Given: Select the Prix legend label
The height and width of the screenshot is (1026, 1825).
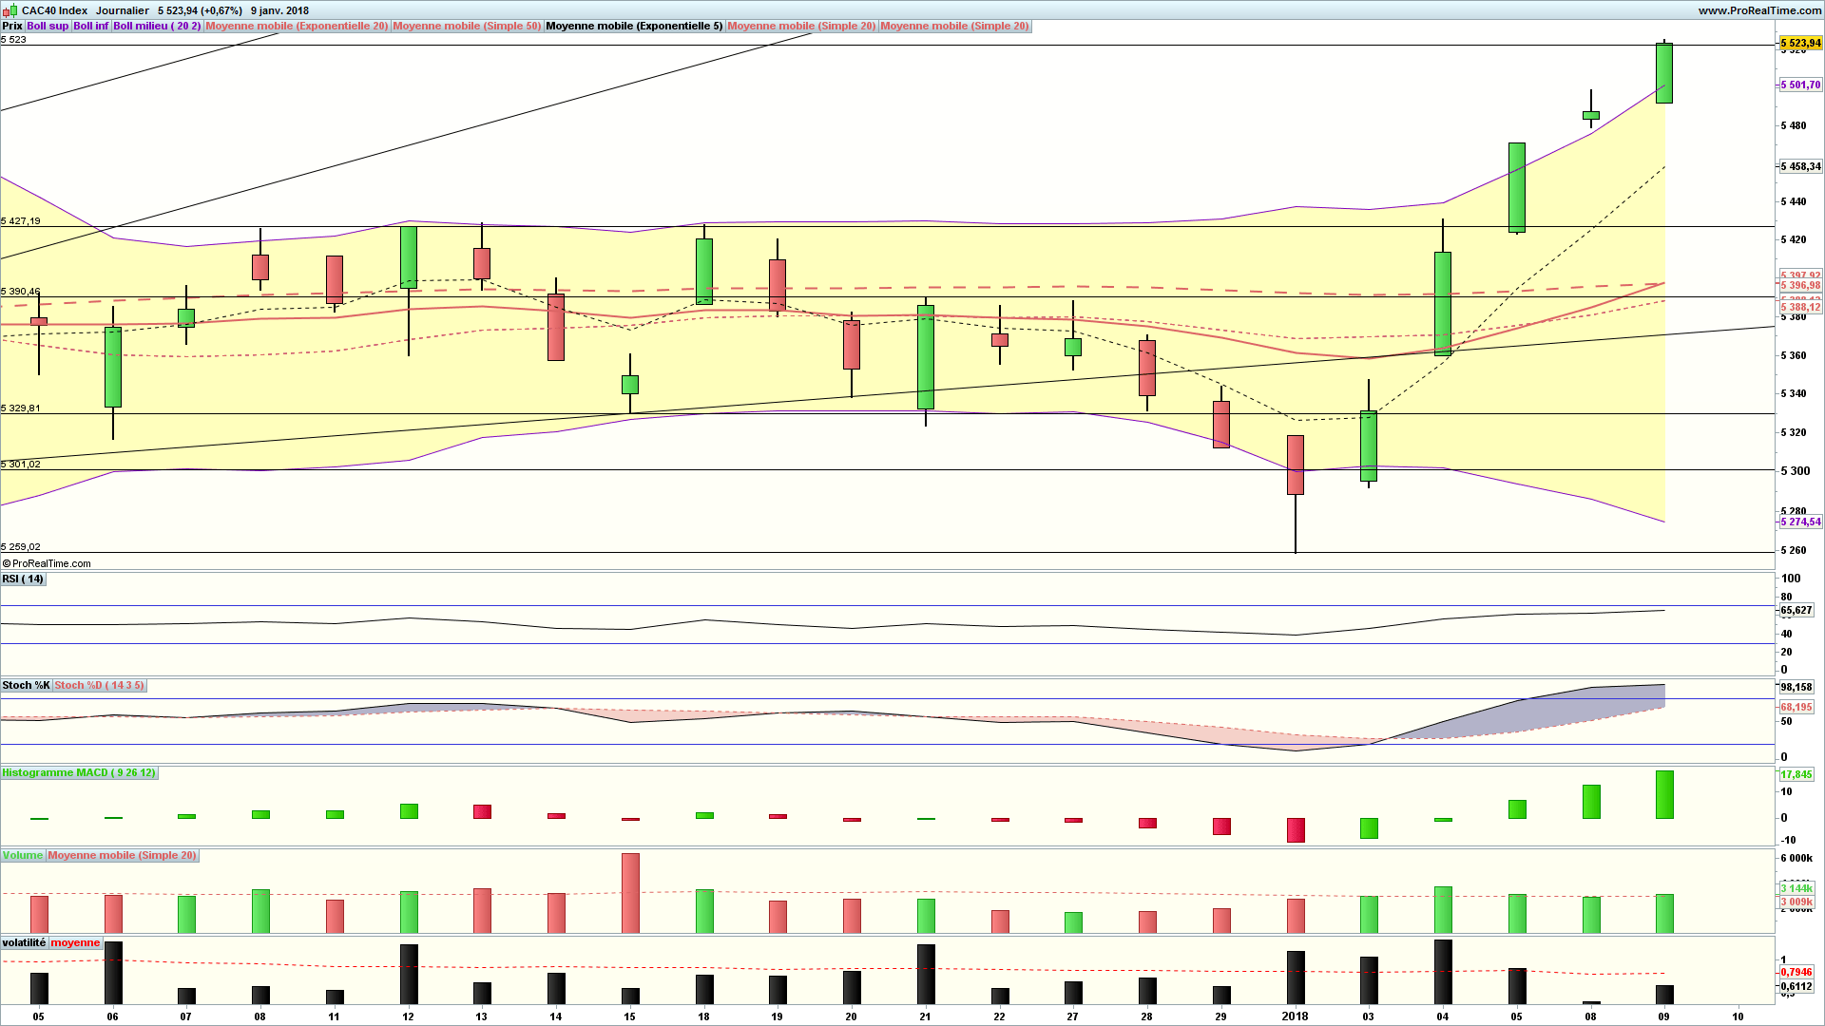Looking at the screenshot, I should point(12,26).
